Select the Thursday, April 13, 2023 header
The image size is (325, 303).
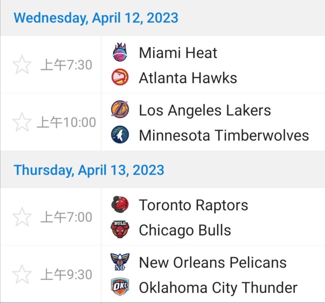89,170
